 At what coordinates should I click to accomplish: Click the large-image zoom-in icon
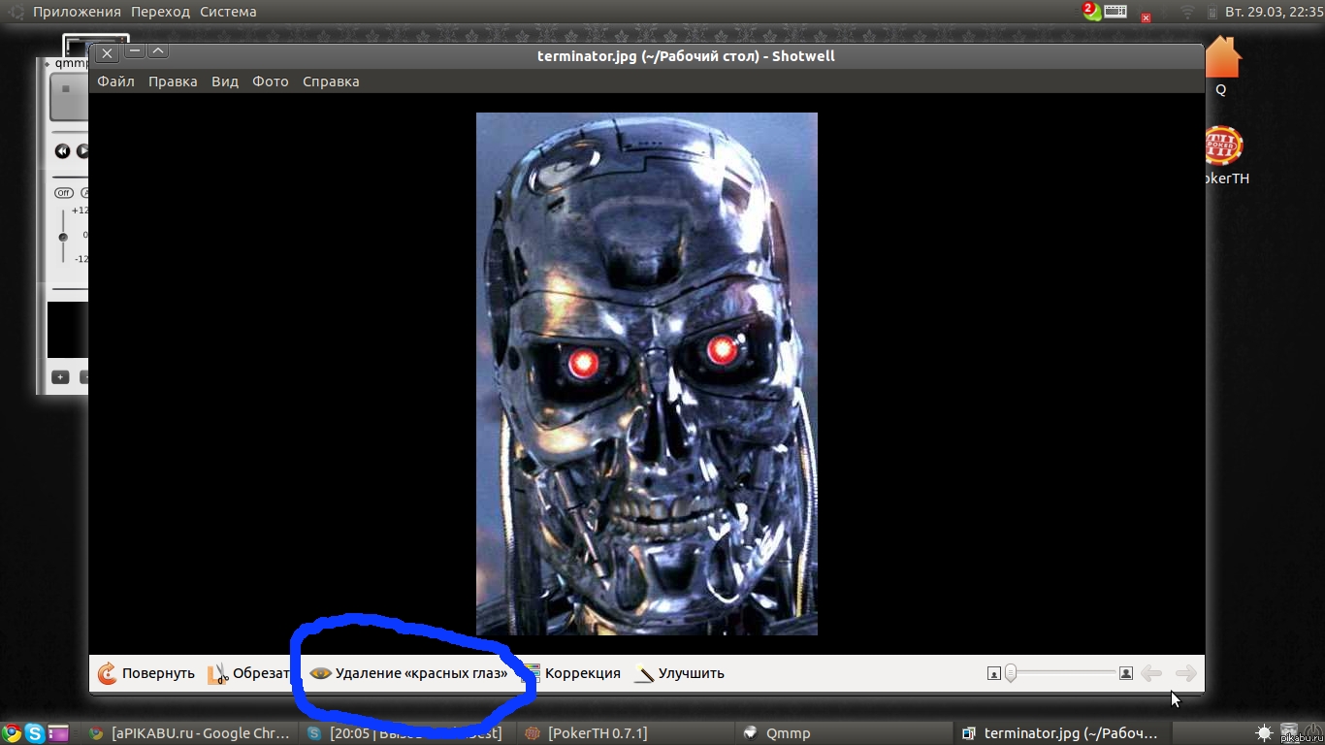point(1126,673)
